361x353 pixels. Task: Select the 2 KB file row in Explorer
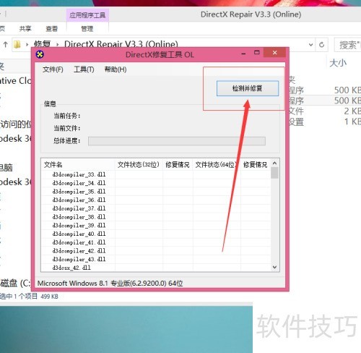click(x=325, y=111)
